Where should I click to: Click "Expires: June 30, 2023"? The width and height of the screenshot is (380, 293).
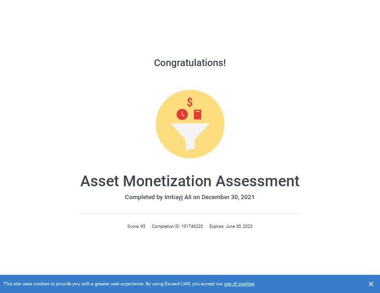point(231,226)
